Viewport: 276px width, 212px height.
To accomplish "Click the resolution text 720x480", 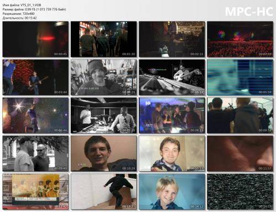I will pos(28,14).
